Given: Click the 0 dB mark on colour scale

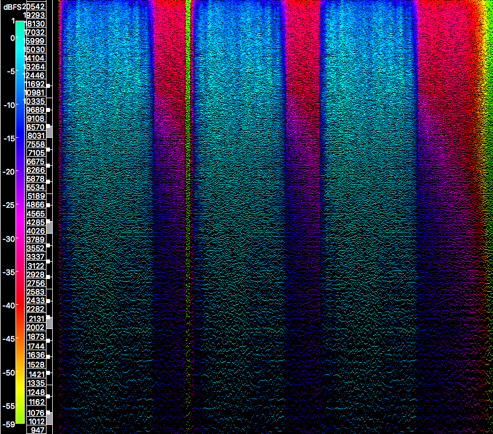Looking at the screenshot, I should click(x=13, y=38).
